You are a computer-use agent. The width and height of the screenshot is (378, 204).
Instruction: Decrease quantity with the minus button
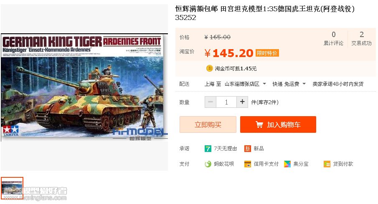(x=211, y=102)
